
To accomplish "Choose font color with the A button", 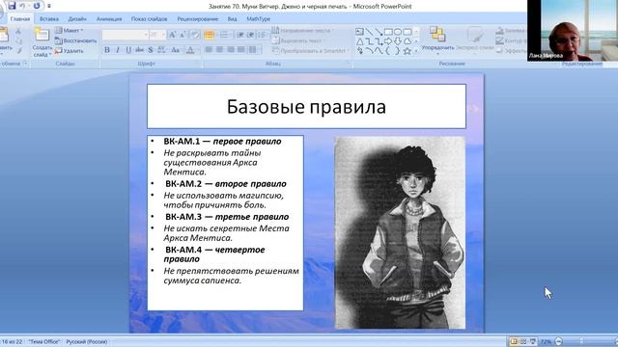I will [190, 50].
